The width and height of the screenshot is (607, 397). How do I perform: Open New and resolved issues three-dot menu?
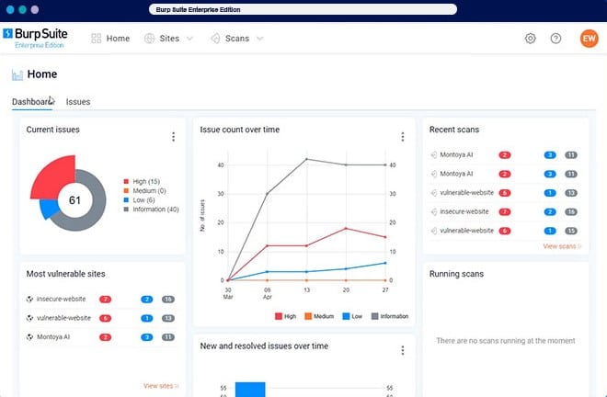click(403, 350)
